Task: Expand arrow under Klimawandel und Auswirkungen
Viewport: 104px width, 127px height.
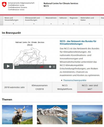Action: pos(34,24)
